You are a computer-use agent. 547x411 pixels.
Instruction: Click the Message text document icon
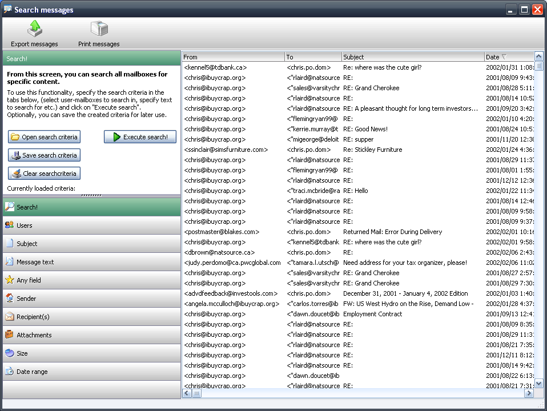pos(9,261)
